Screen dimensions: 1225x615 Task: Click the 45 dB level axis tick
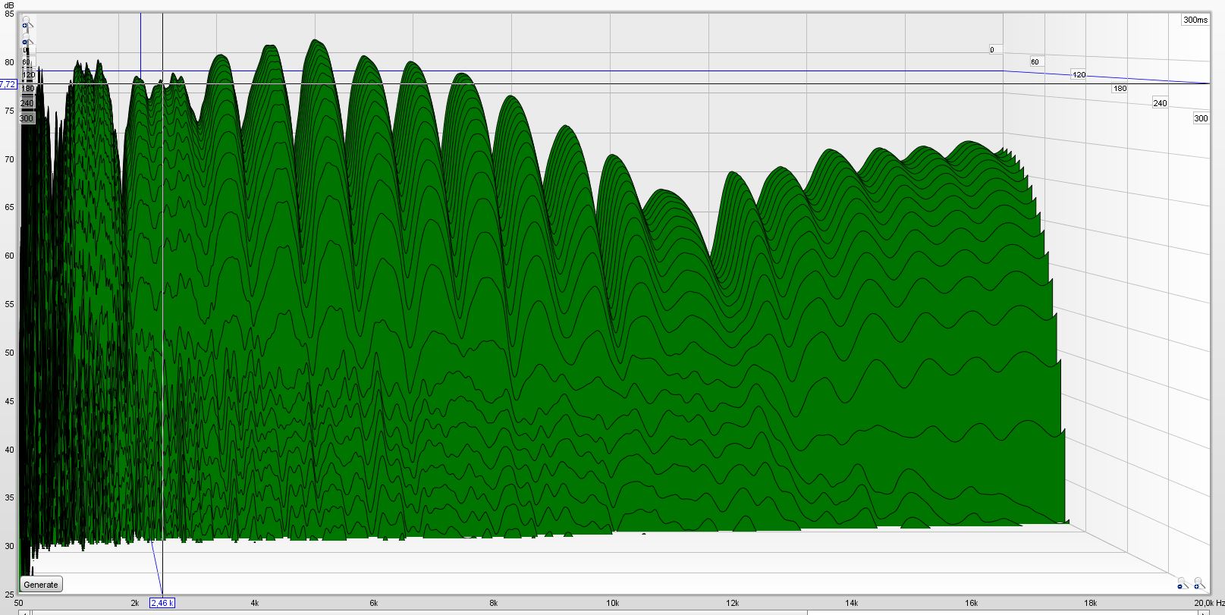click(9, 401)
